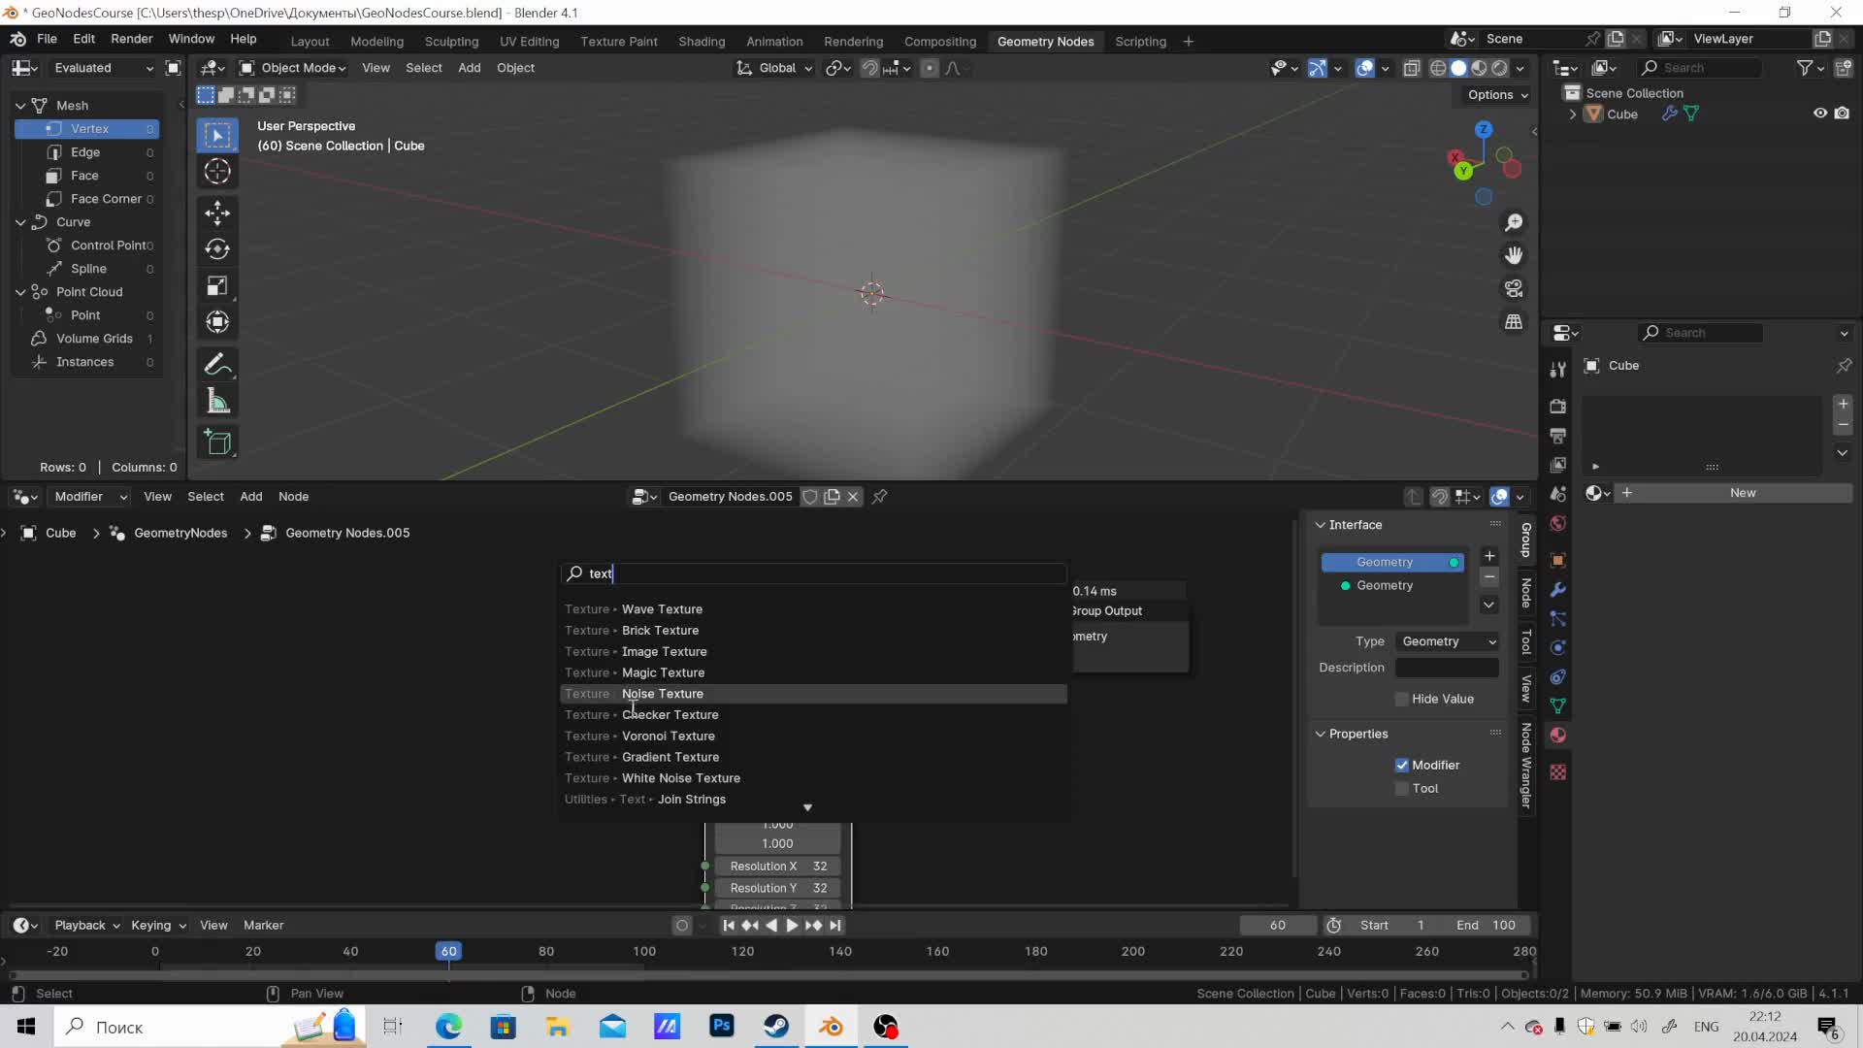Switch viewport to solid shading mode
The image size is (1863, 1048).
click(1458, 68)
